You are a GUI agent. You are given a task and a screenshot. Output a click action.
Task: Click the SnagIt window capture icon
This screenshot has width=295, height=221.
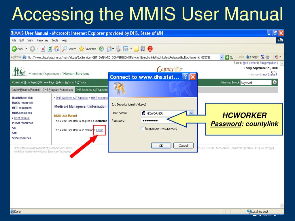tap(262, 57)
